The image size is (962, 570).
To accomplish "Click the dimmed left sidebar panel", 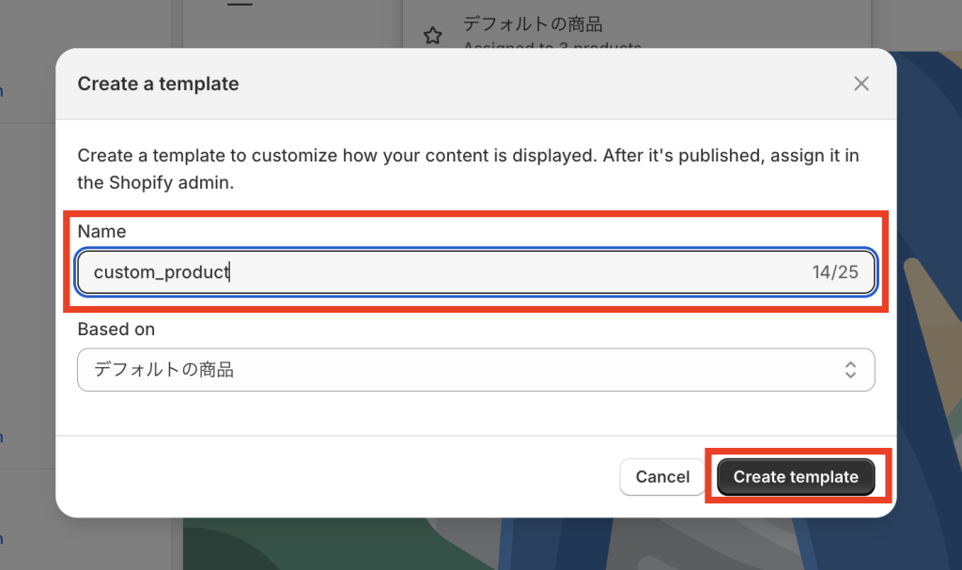I will [x=26, y=282].
